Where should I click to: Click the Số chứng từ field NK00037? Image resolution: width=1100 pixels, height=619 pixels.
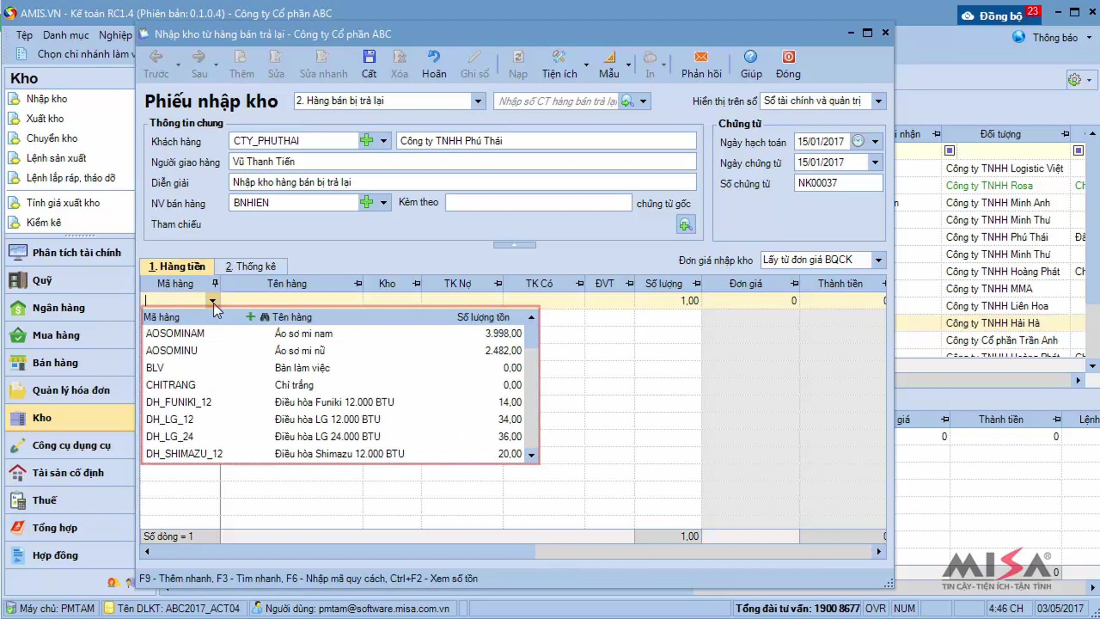coord(838,183)
